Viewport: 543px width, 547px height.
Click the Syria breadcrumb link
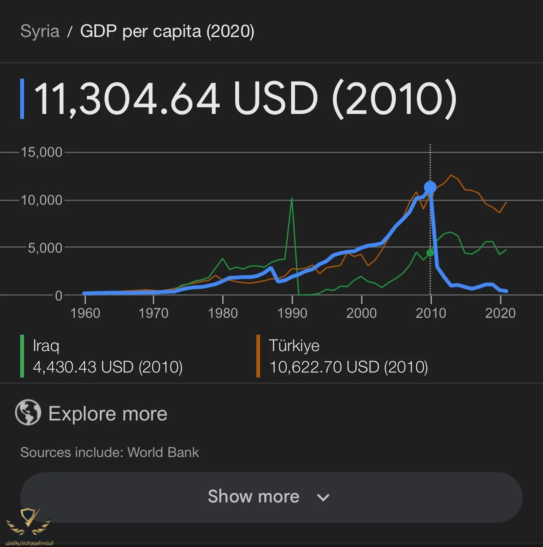coord(40,32)
